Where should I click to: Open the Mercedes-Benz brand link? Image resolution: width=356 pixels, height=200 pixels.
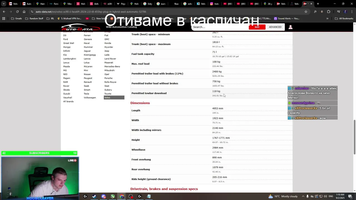pos(112,66)
